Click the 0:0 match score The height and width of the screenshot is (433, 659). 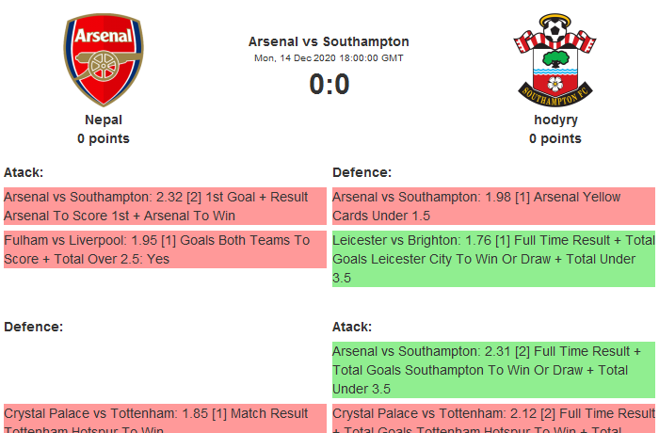[x=329, y=85]
